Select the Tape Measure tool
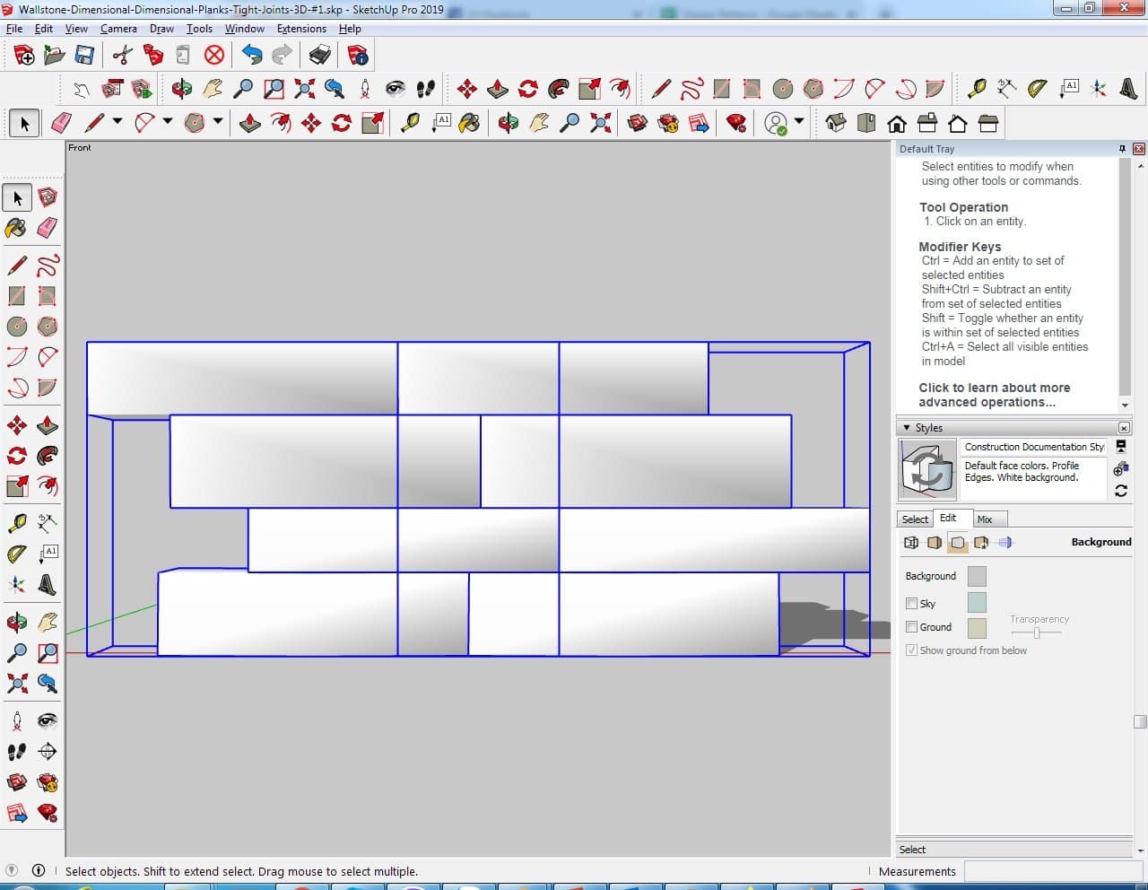This screenshot has height=890, width=1148. click(16, 523)
